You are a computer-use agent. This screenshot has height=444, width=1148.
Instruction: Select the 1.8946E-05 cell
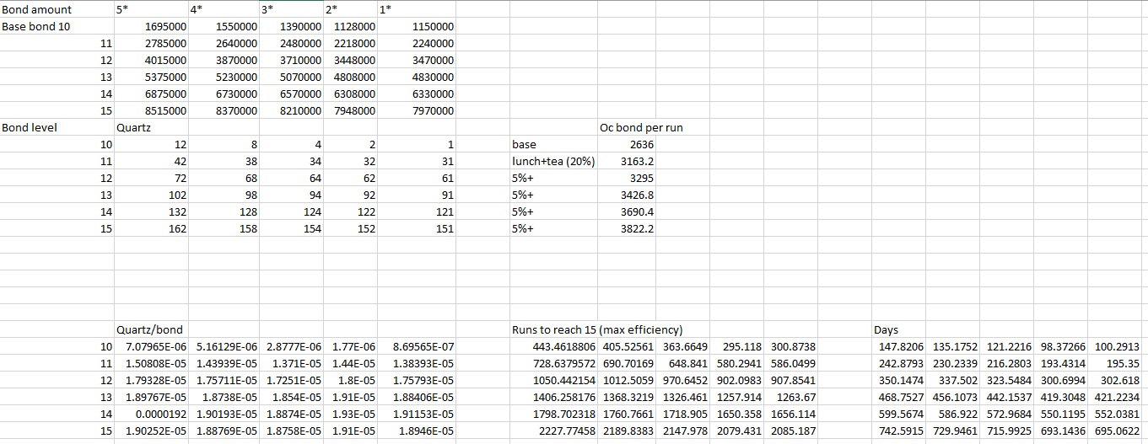point(417,431)
